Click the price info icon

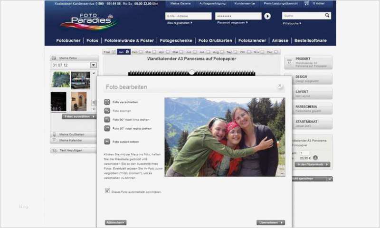[x=315, y=158]
